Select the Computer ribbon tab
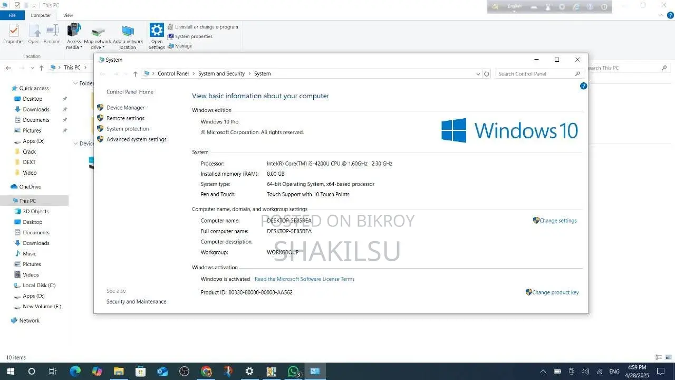This screenshot has width=675, height=380. (41, 15)
